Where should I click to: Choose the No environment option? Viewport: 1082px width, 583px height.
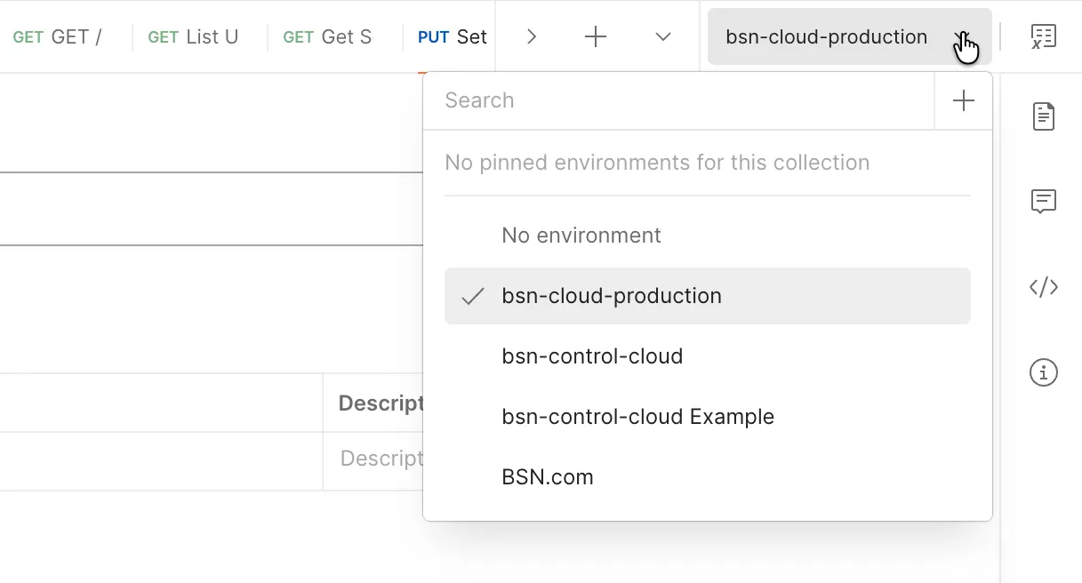point(707,236)
